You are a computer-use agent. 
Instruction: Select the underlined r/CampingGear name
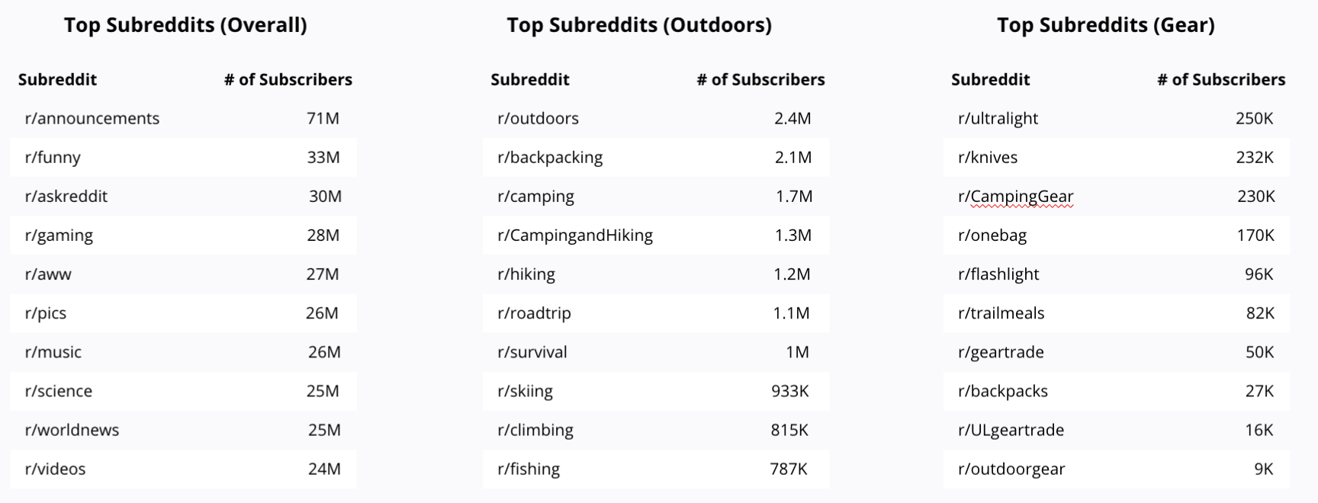[x=1015, y=197]
